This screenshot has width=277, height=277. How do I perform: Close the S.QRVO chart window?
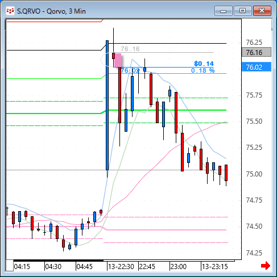click(262, 11)
